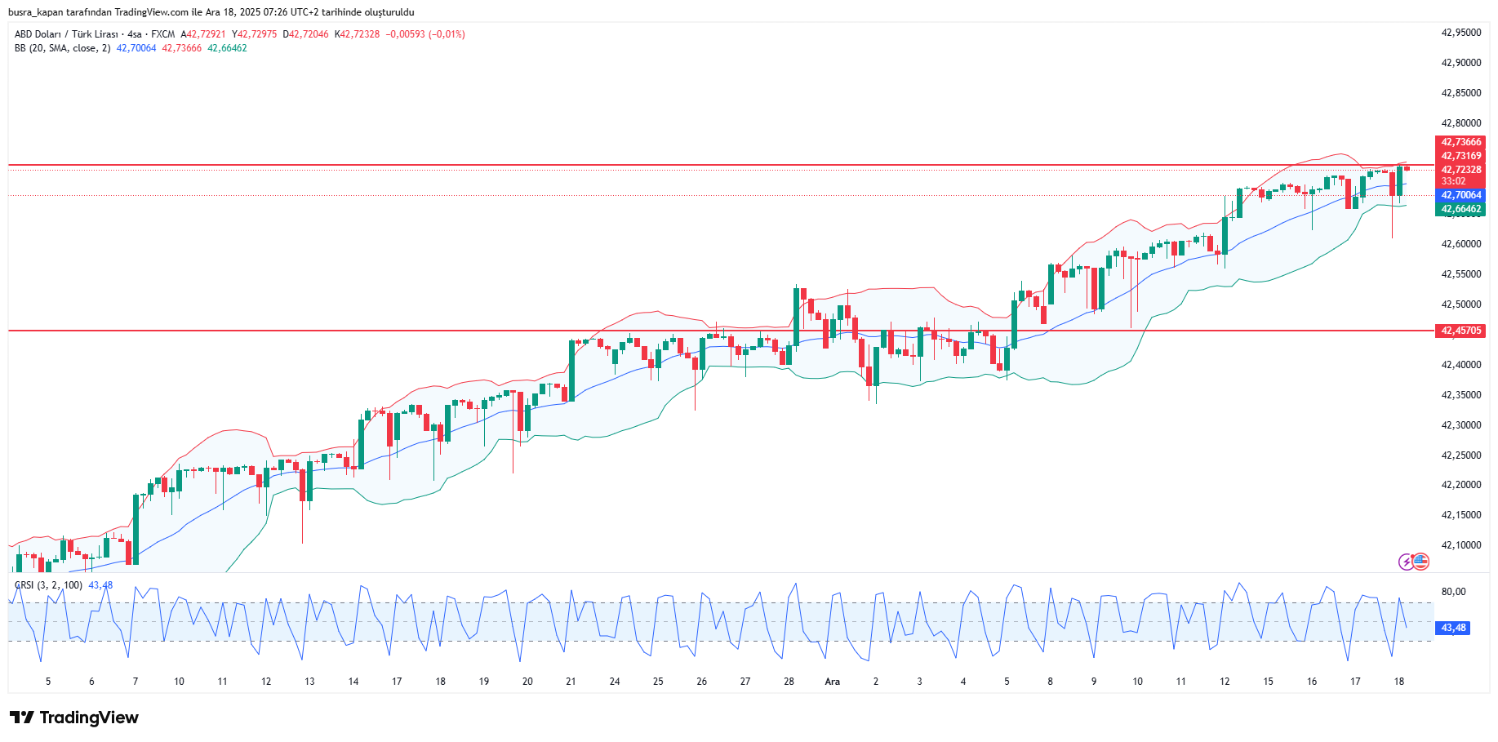Click the green 42,66462 lower band price label

pos(1460,209)
